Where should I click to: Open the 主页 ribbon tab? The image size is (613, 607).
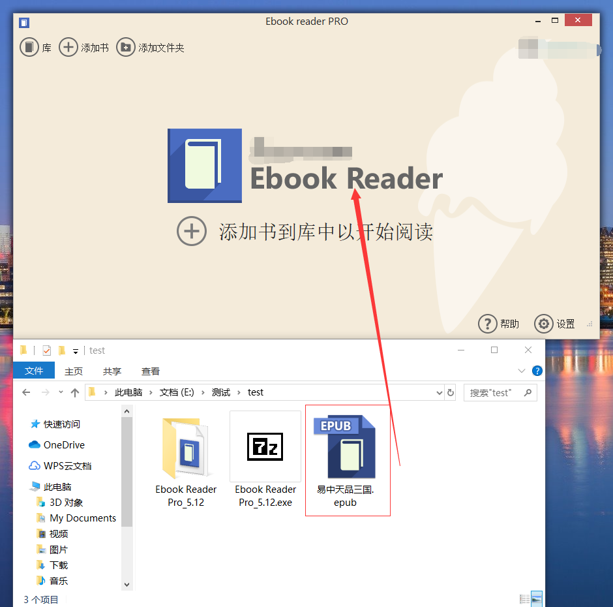[x=74, y=371]
